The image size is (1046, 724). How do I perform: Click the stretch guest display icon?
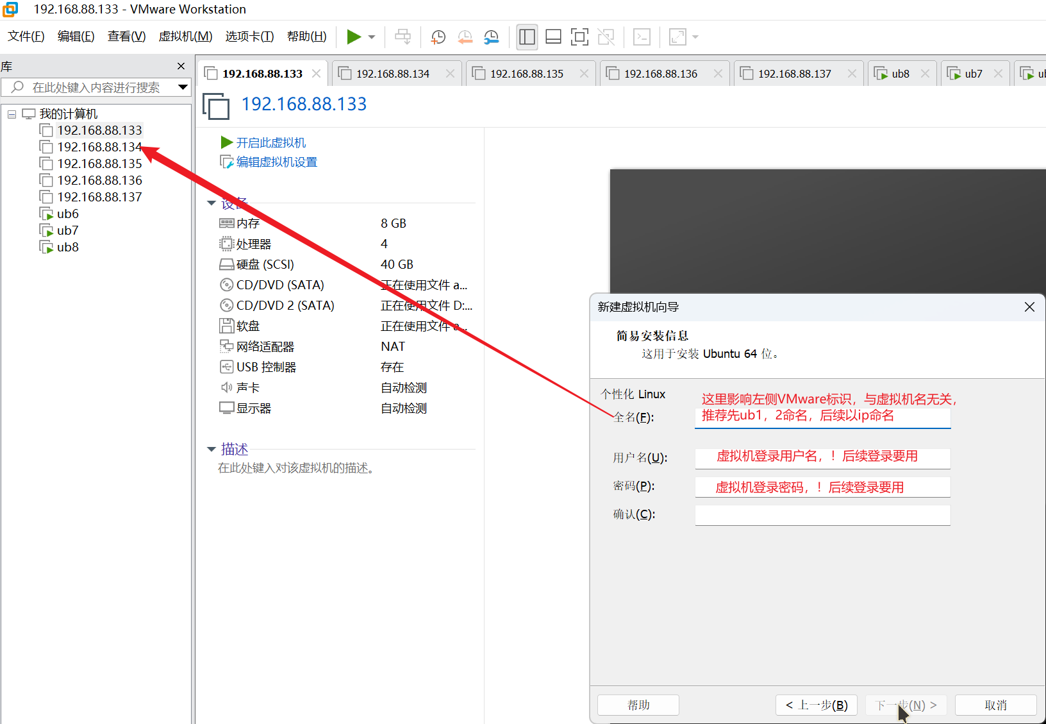(x=677, y=37)
